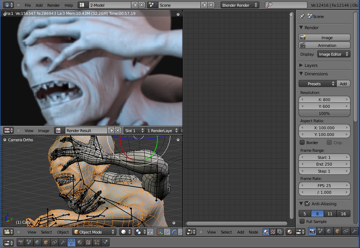This screenshot has height=248, width=360.
Task: Click the 3D manipulator toggle icon
Action: coord(160,232)
